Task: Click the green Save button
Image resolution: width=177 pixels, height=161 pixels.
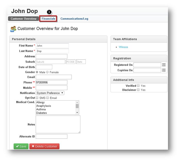Action: point(21,146)
